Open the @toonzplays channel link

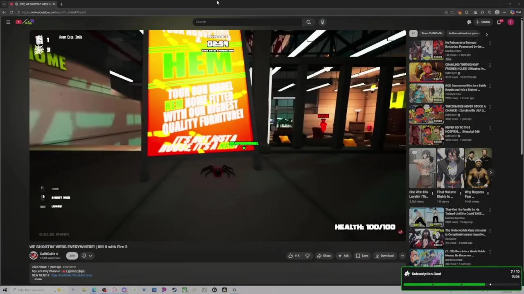coord(74,271)
